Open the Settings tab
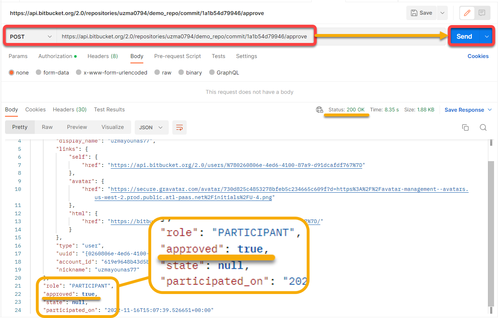The height and width of the screenshot is (318, 498). (x=246, y=56)
